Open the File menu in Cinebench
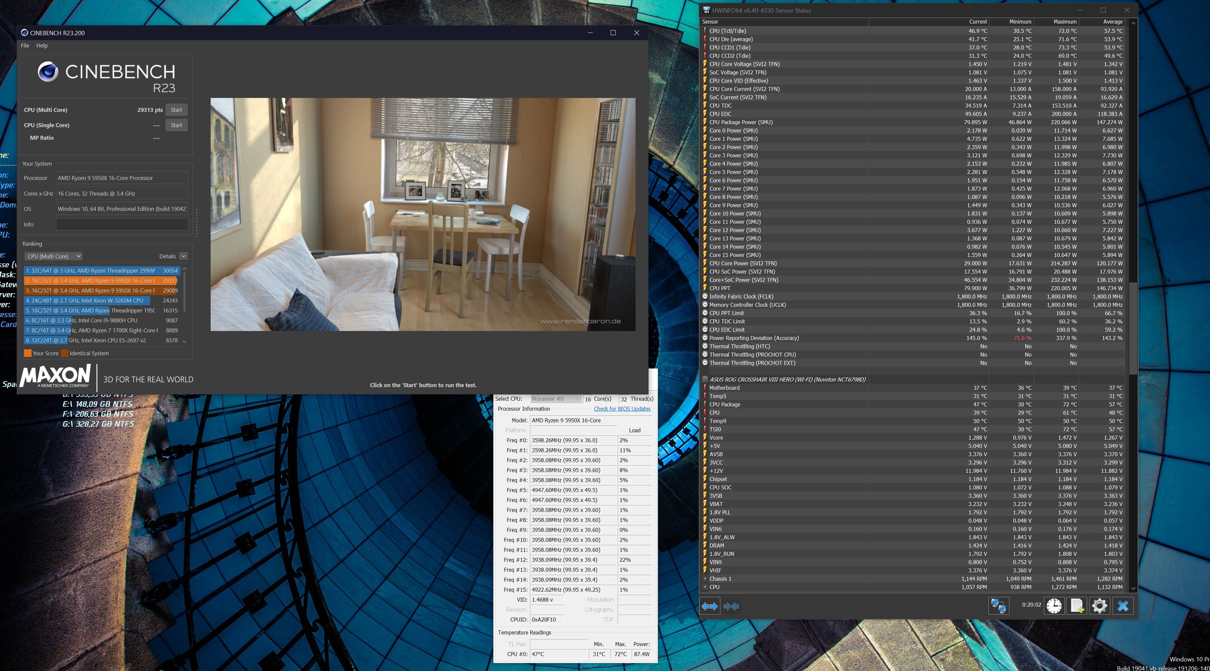Screen dimensions: 1210x671 click(25, 45)
